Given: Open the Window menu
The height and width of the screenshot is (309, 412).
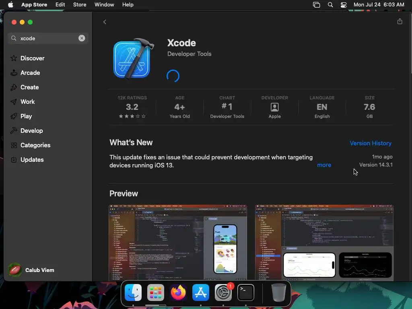Looking at the screenshot, I should (104, 5).
